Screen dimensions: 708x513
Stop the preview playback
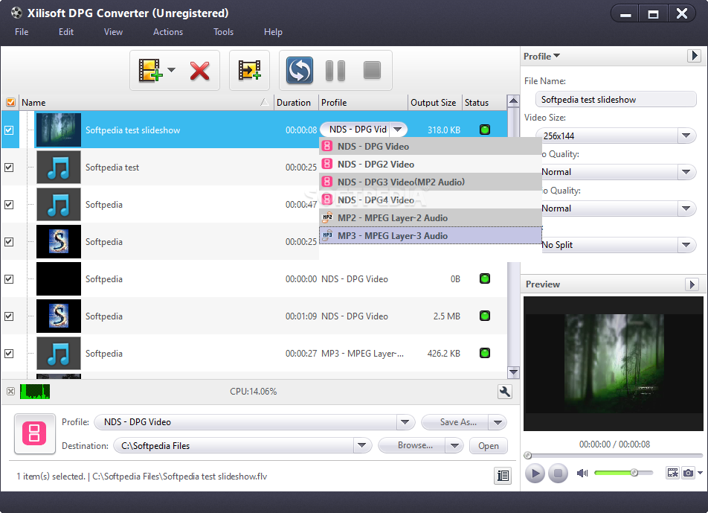point(558,474)
